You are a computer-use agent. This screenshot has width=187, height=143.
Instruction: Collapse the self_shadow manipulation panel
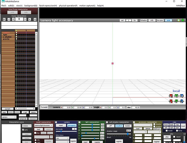107,122
